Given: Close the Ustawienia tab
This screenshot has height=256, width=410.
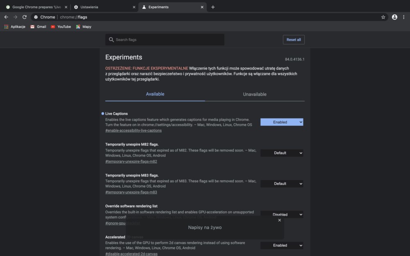Looking at the screenshot, I should (134, 7).
